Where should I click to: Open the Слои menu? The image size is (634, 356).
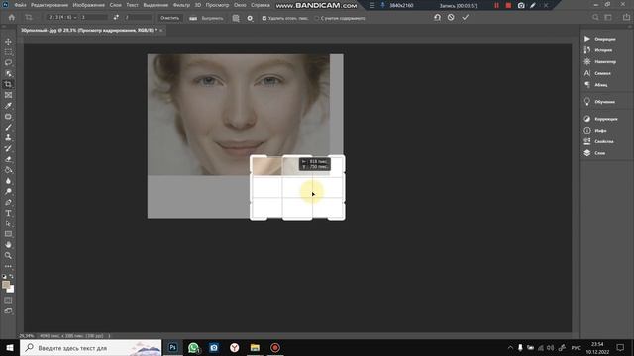coord(116,5)
